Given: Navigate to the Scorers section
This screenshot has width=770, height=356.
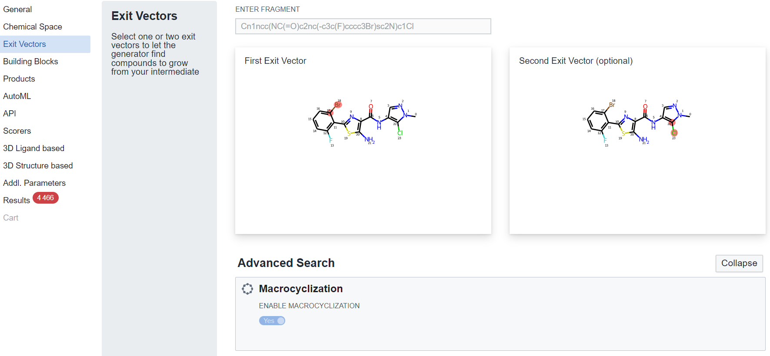Looking at the screenshot, I should coord(17,131).
